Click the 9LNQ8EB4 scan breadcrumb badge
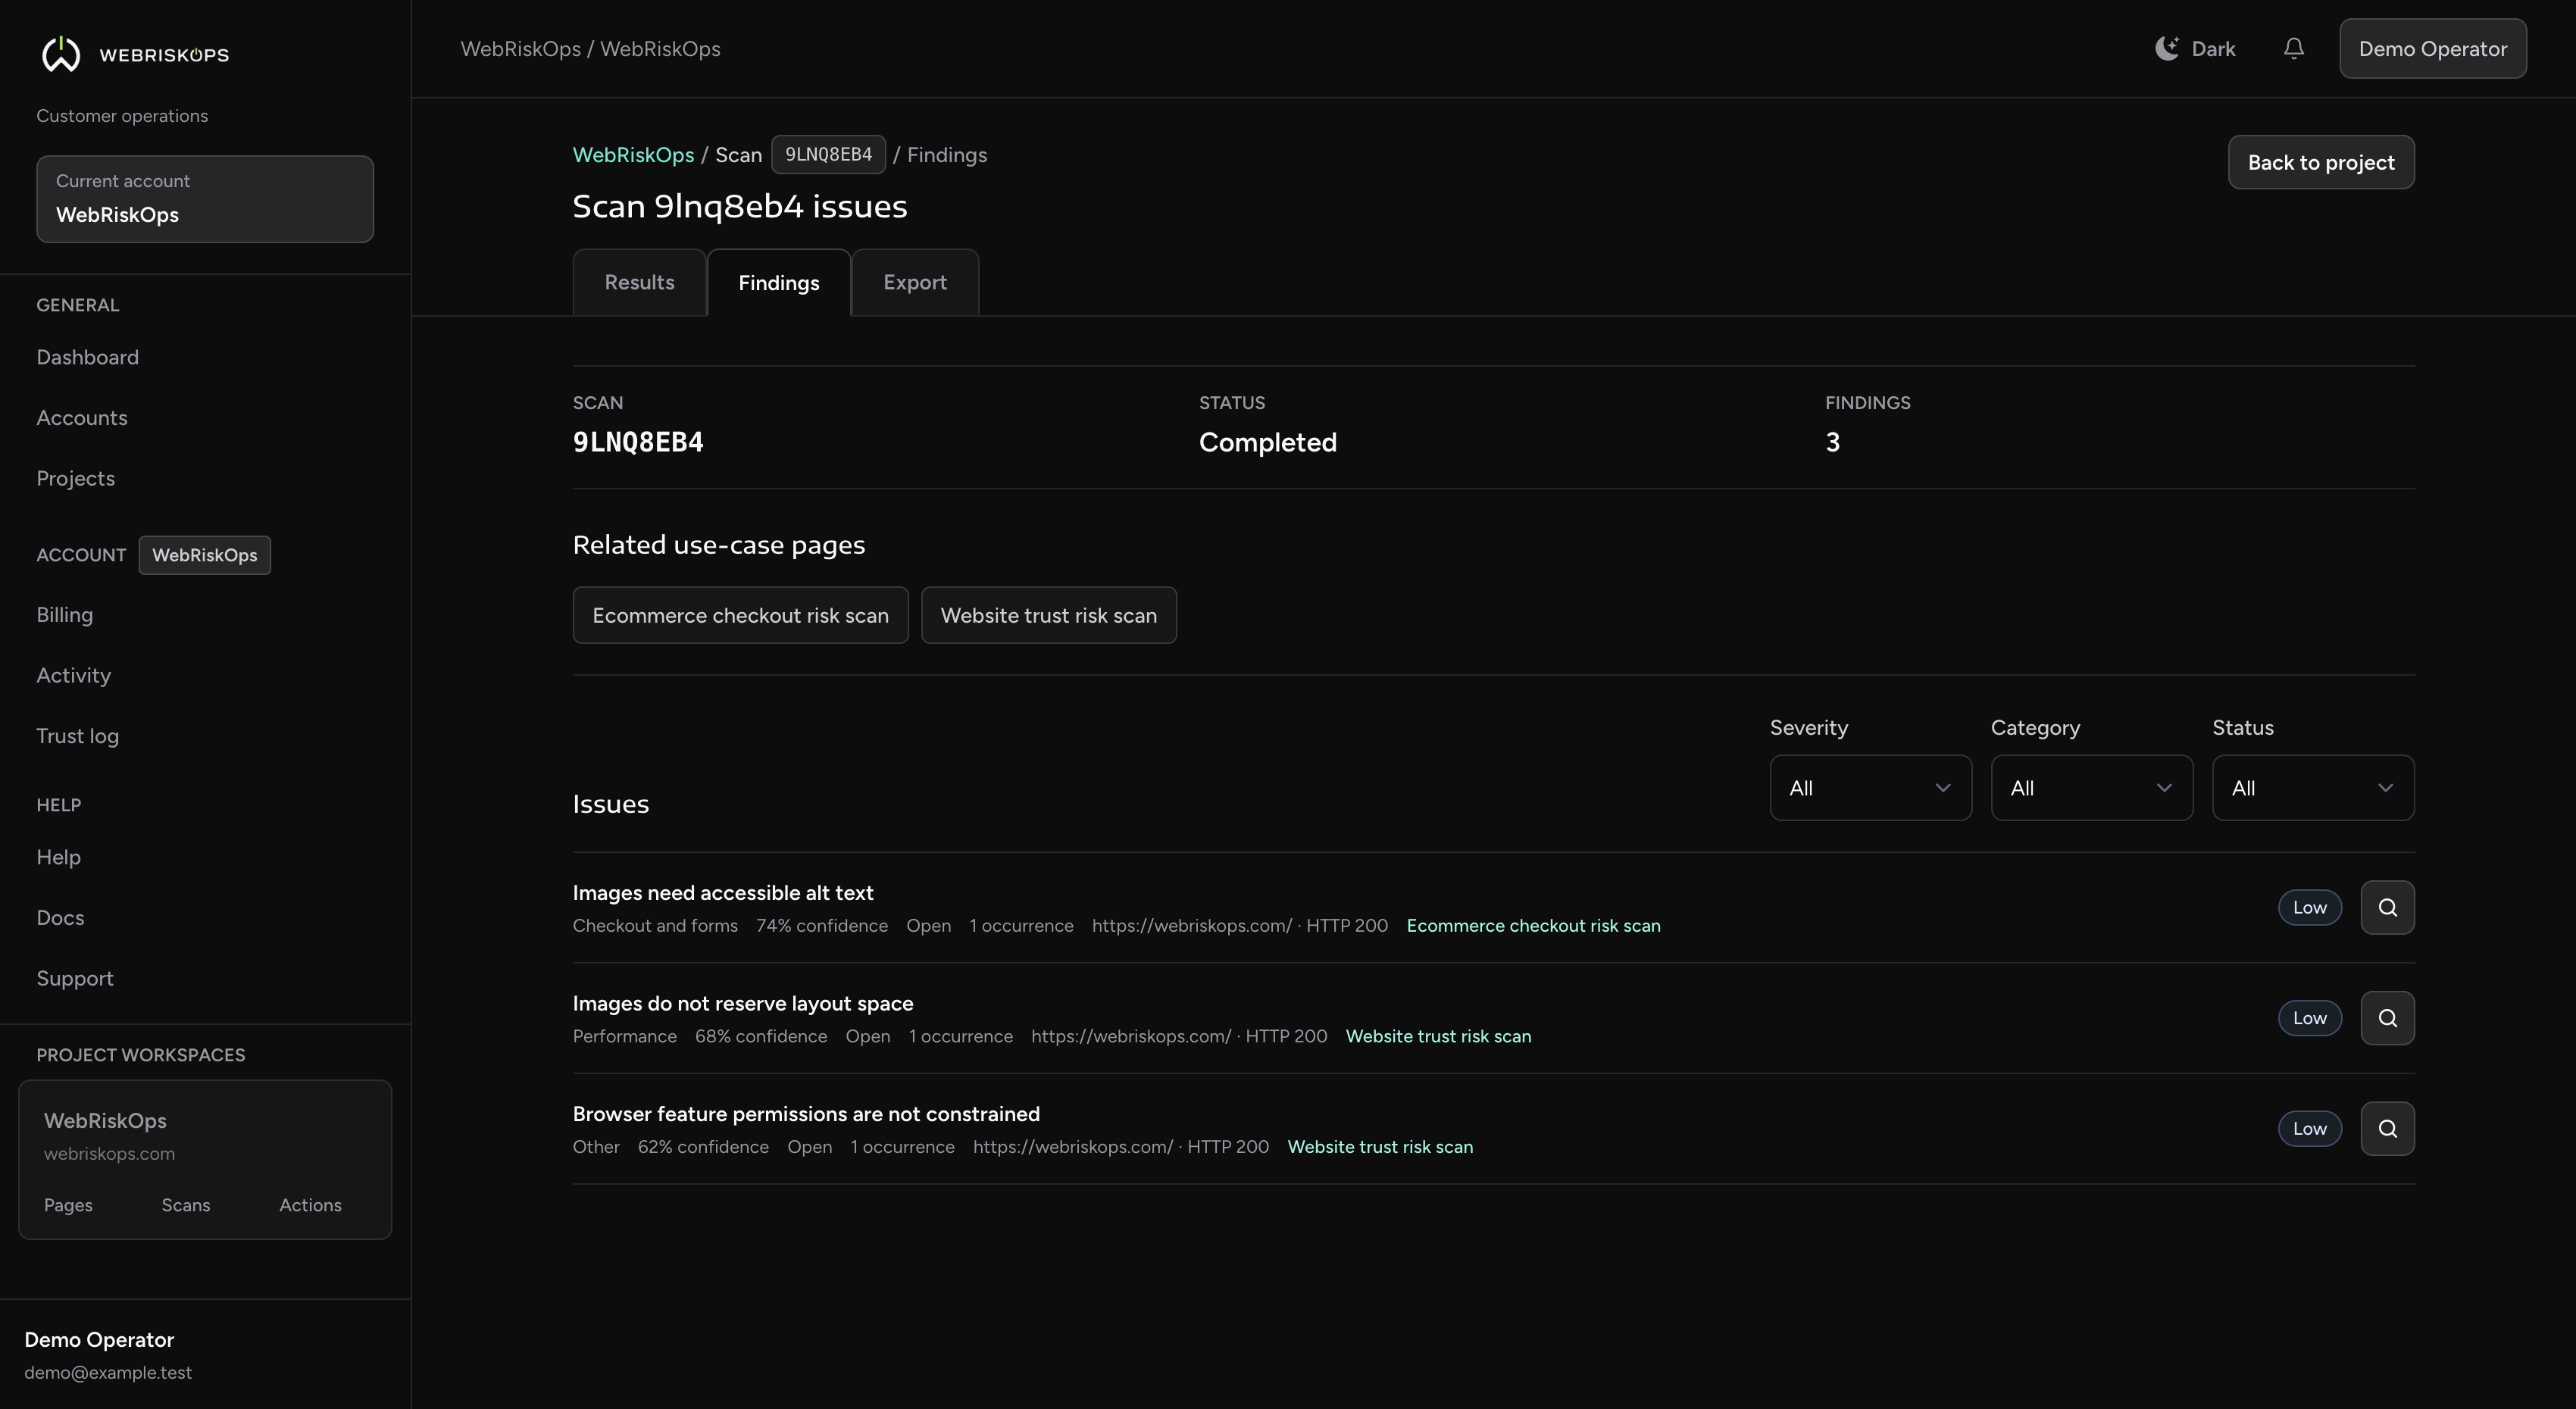2576x1409 pixels. [828, 154]
